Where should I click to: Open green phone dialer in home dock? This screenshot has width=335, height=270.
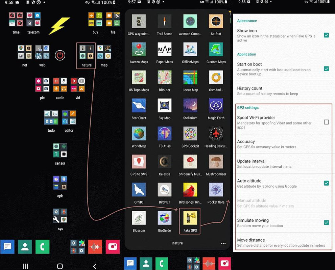(x=42, y=247)
